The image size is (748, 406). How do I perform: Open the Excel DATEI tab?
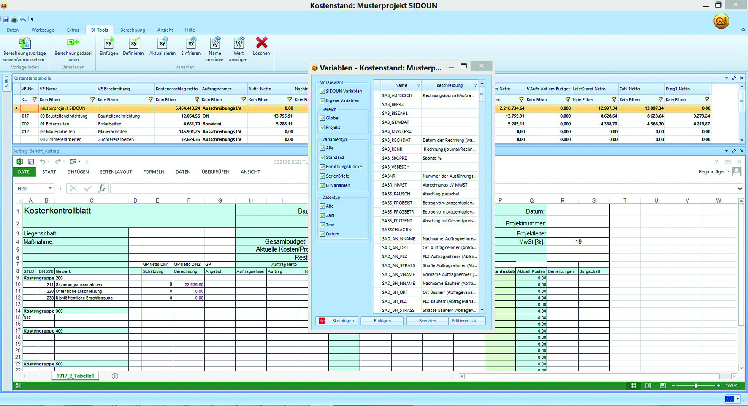coord(24,172)
